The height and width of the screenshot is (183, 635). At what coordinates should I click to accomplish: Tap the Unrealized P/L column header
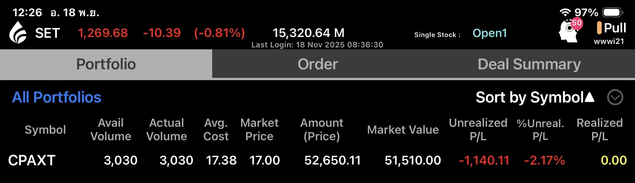click(478, 129)
